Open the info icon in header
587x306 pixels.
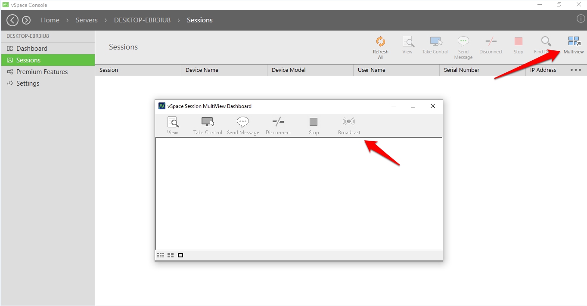click(581, 19)
